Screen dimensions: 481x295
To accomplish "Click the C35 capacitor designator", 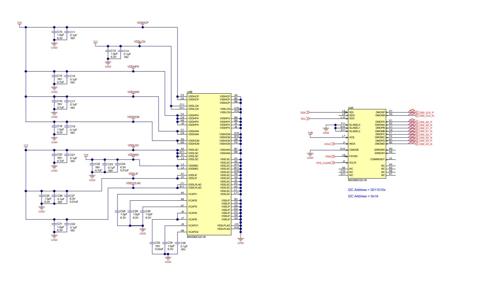I will click(183, 243).
